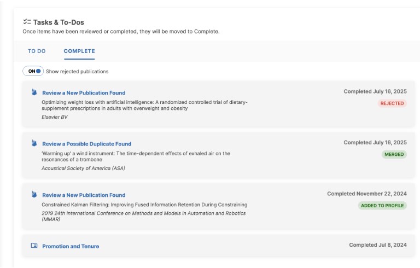
Task: Click the checklist icon beside Tasks & To-Dos
Action: (27, 22)
